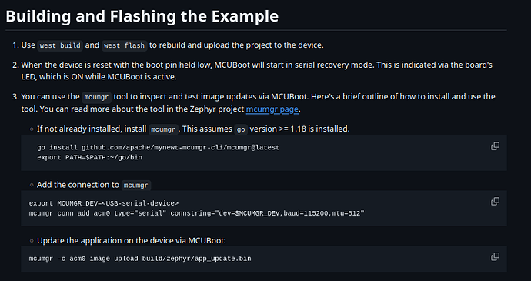531x281 pixels.
Task: Click the mcumgr conn add acm0 line
Action: coord(196,213)
